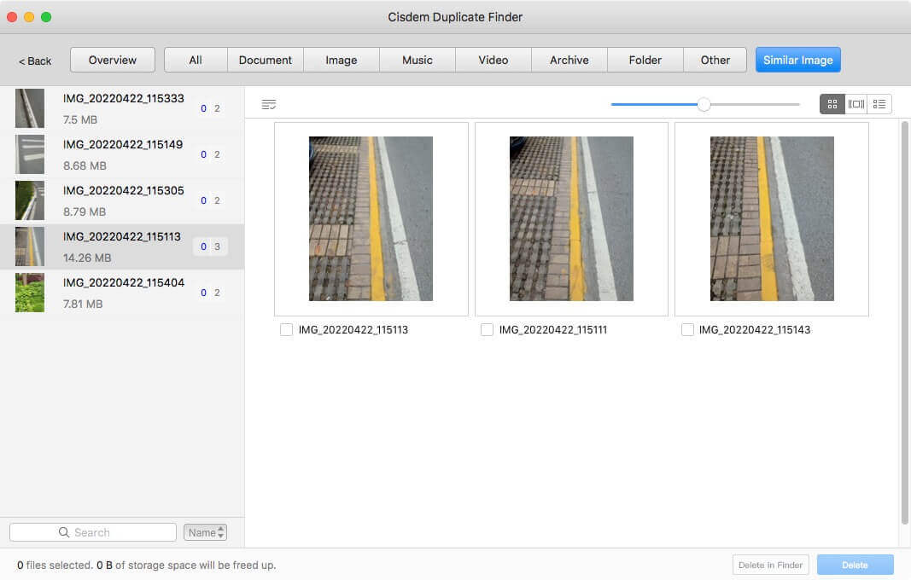Switch to grid view icon

coord(832,103)
